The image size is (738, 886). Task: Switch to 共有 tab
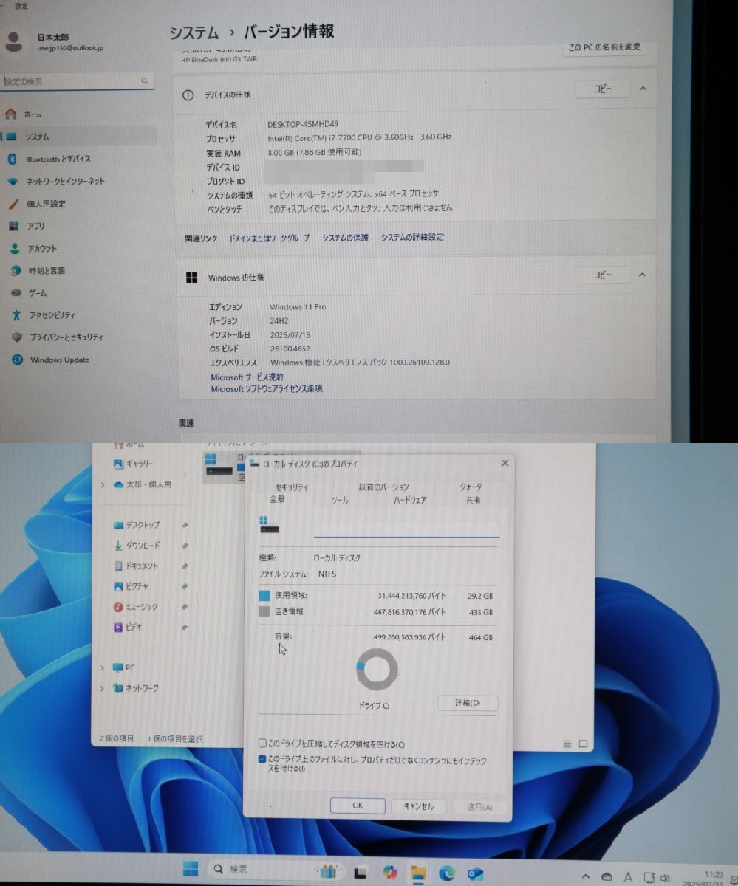pyautogui.click(x=473, y=501)
